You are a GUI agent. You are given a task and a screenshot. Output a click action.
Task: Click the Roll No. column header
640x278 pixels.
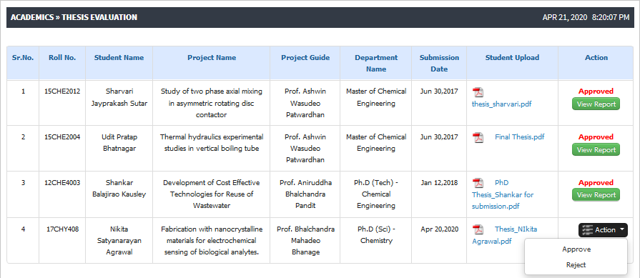pyautogui.click(x=62, y=57)
